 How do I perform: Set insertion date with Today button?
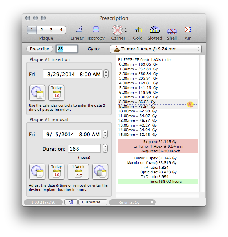(x=56, y=93)
